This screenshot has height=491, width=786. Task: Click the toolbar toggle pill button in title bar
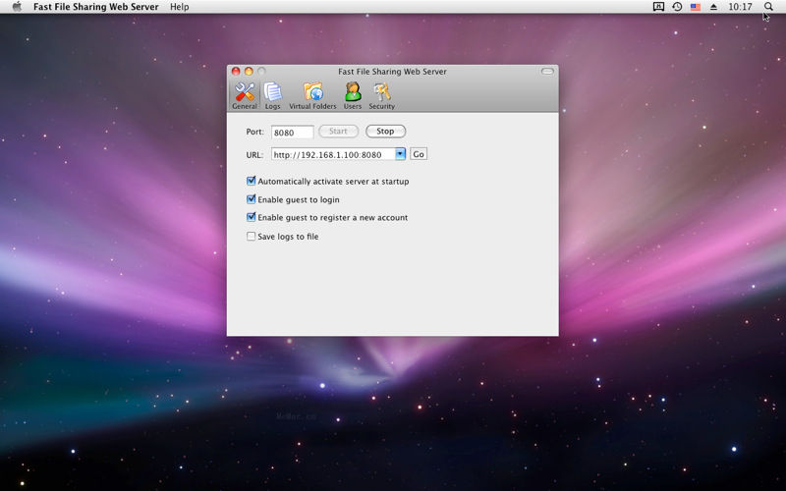(x=547, y=71)
